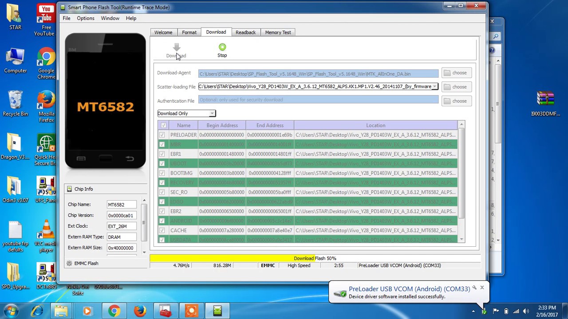This screenshot has width=568, height=319.
Task: Toggle EBR1 partition checkbox
Action: [x=162, y=154]
